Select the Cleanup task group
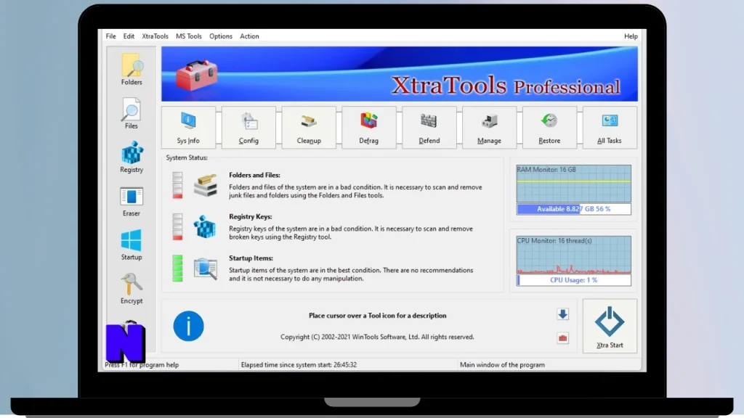This screenshot has width=744, height=418. (x=309, y=128)
